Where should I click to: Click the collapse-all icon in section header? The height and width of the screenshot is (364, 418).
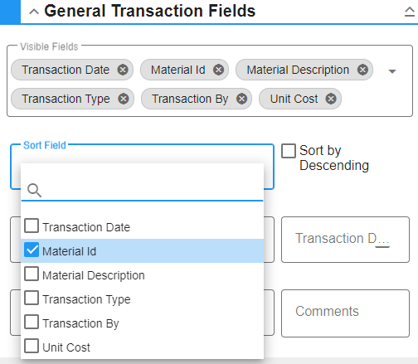pyautogui.click(x=410, y=12)
